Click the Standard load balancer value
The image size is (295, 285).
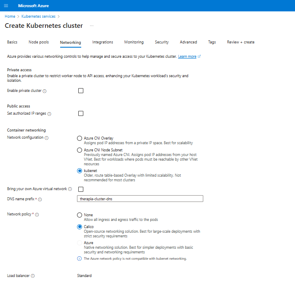(84, 276)
